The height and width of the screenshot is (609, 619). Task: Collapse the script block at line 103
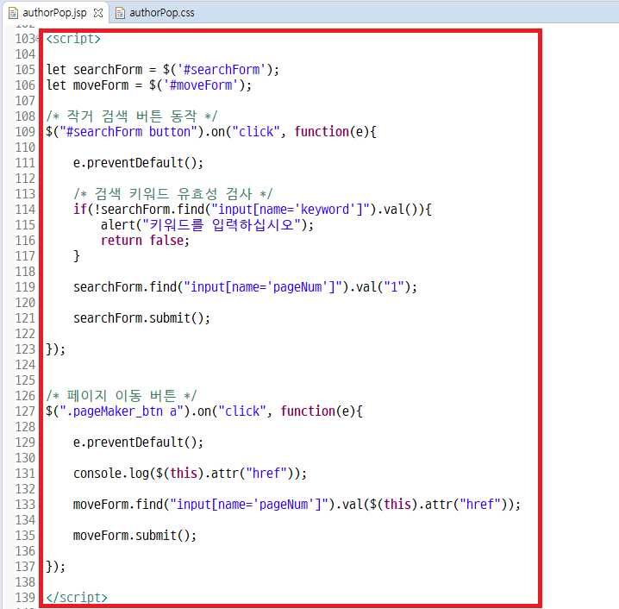(x=38, y=39)
